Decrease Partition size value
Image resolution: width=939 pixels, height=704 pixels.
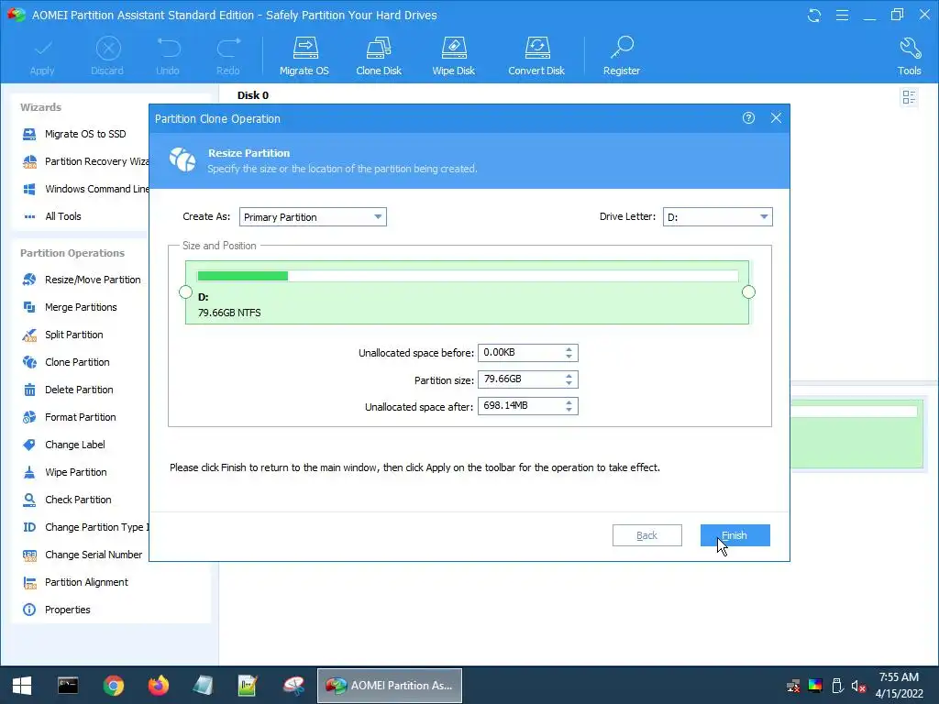569,383
